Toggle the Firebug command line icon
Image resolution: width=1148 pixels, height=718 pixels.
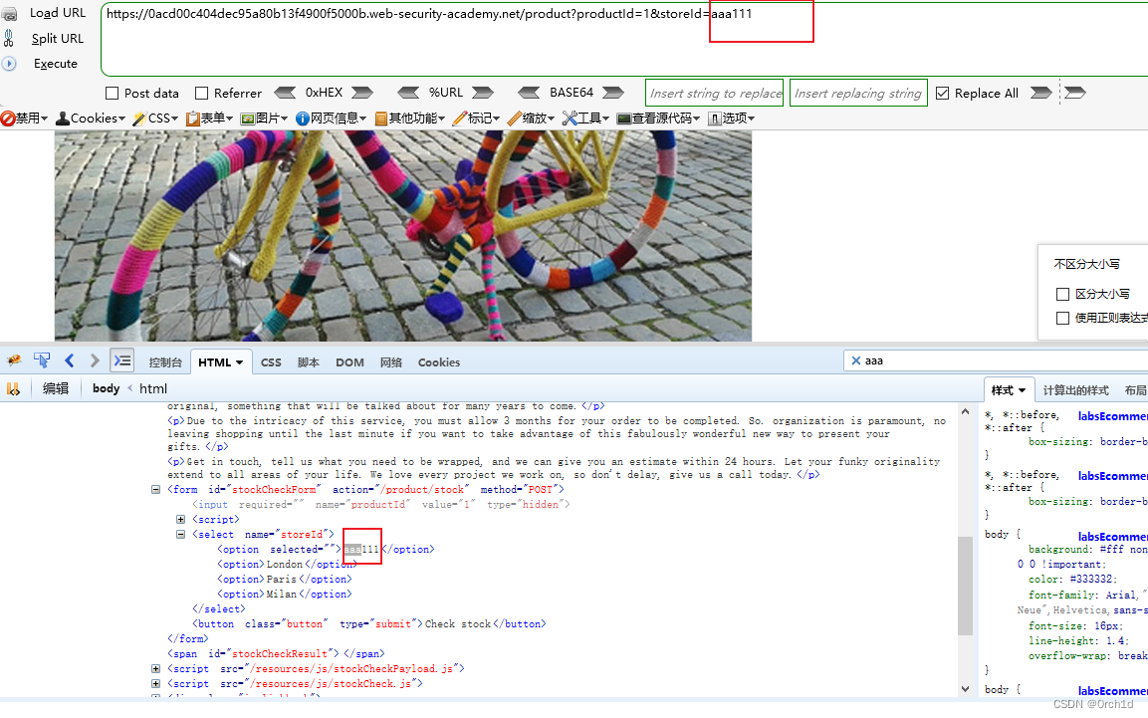pos(121,360)
